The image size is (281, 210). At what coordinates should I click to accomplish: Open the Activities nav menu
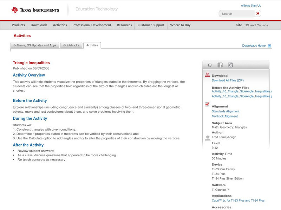click(x=60, y=25)
